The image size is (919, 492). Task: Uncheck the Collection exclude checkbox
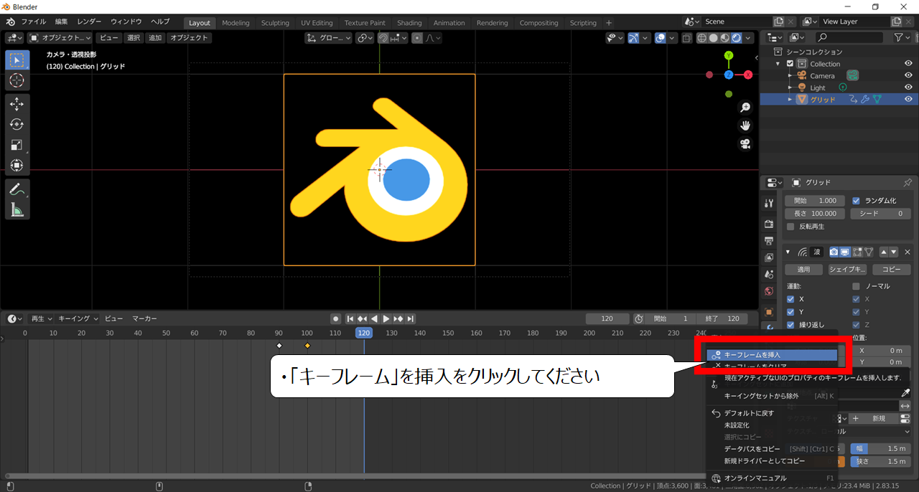click(790, 64)
